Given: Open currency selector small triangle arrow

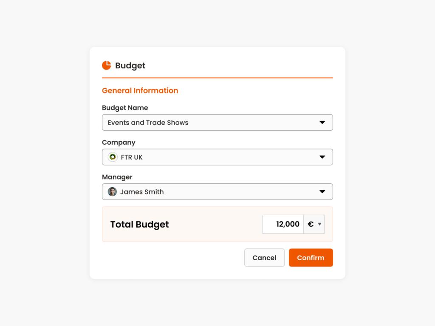Looking at the screenshot, I should [319, 224].
